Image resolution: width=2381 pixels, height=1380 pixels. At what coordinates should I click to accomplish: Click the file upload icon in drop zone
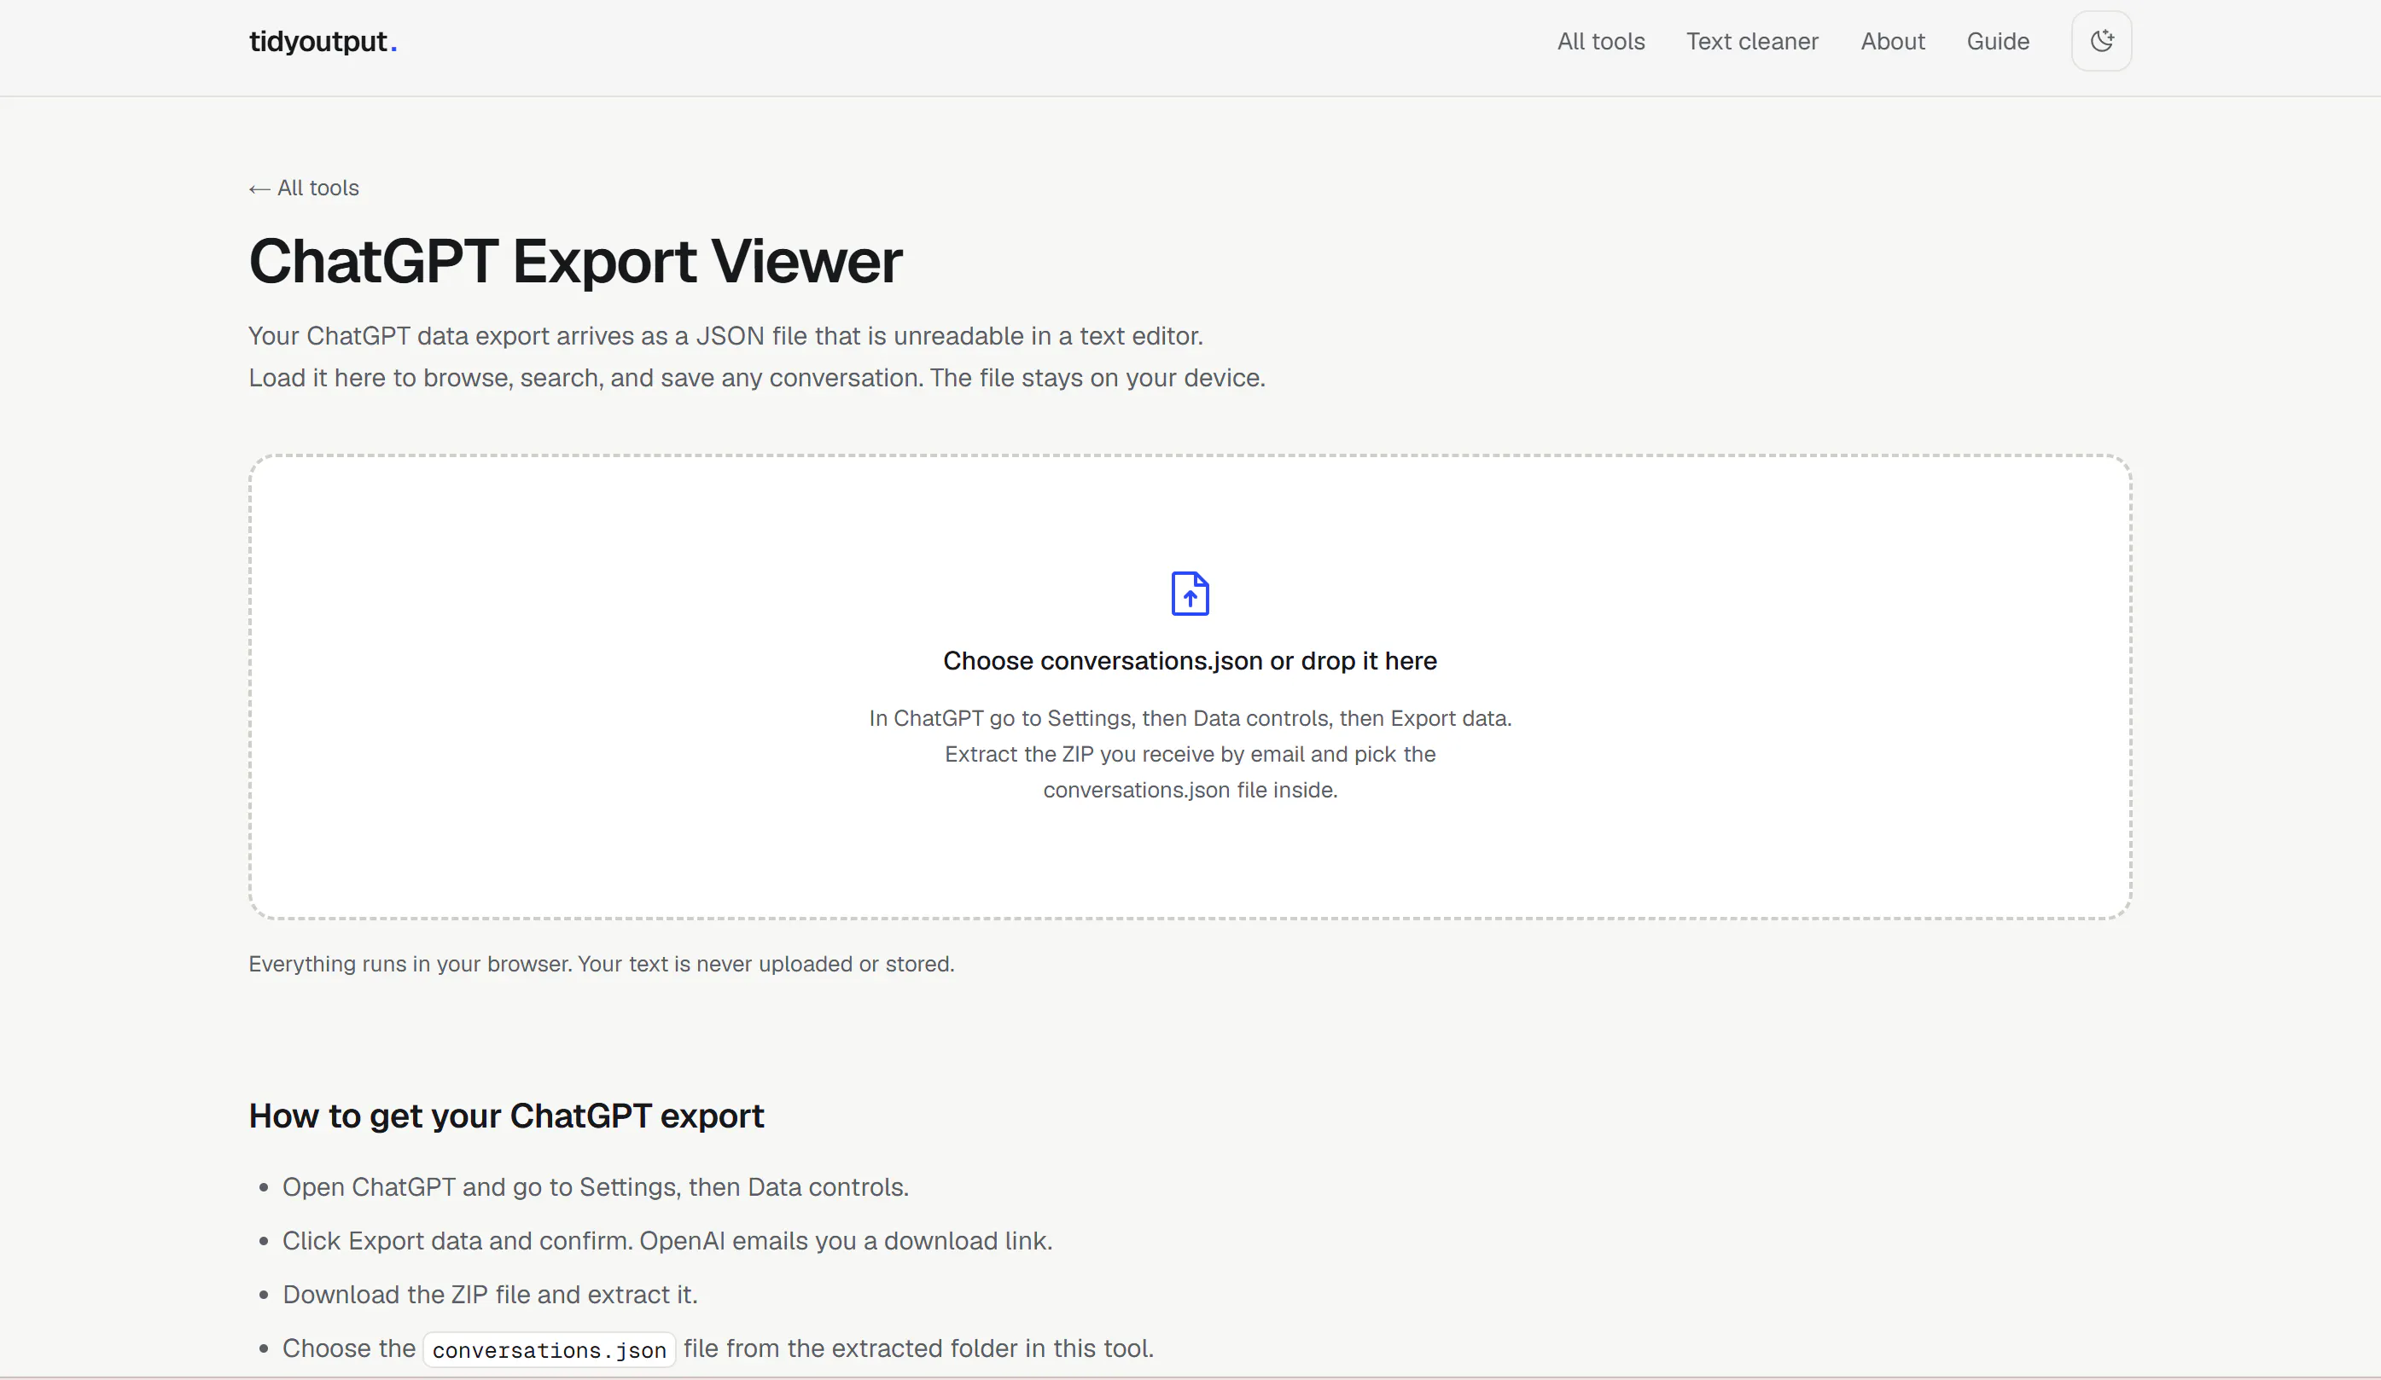click(x=1190, y=593)
